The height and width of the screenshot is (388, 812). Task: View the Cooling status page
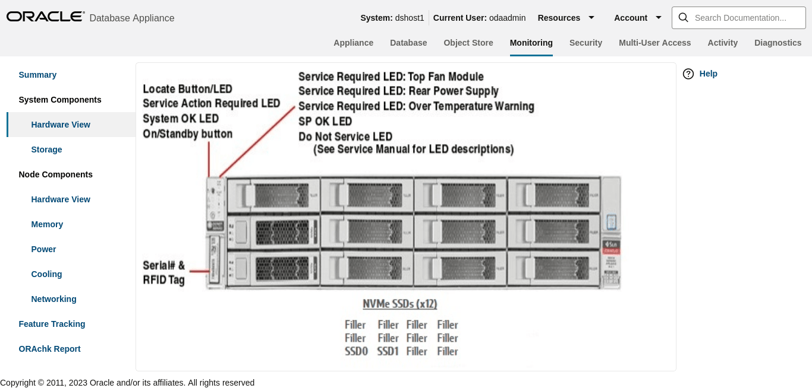46,274
